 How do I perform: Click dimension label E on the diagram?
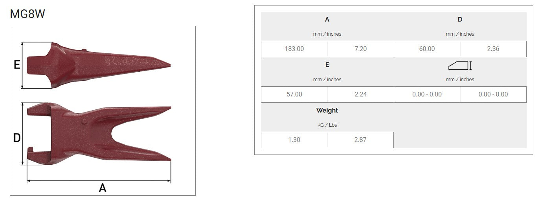[17, 65]
